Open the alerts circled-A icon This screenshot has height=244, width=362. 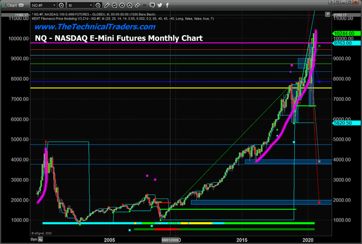coord(129,5)
